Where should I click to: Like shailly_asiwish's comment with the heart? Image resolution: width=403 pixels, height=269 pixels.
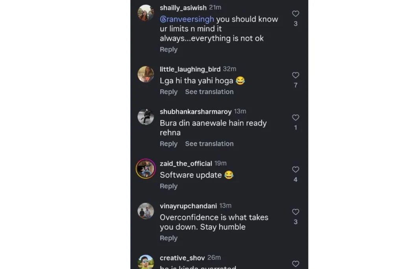tap(296, 14)
